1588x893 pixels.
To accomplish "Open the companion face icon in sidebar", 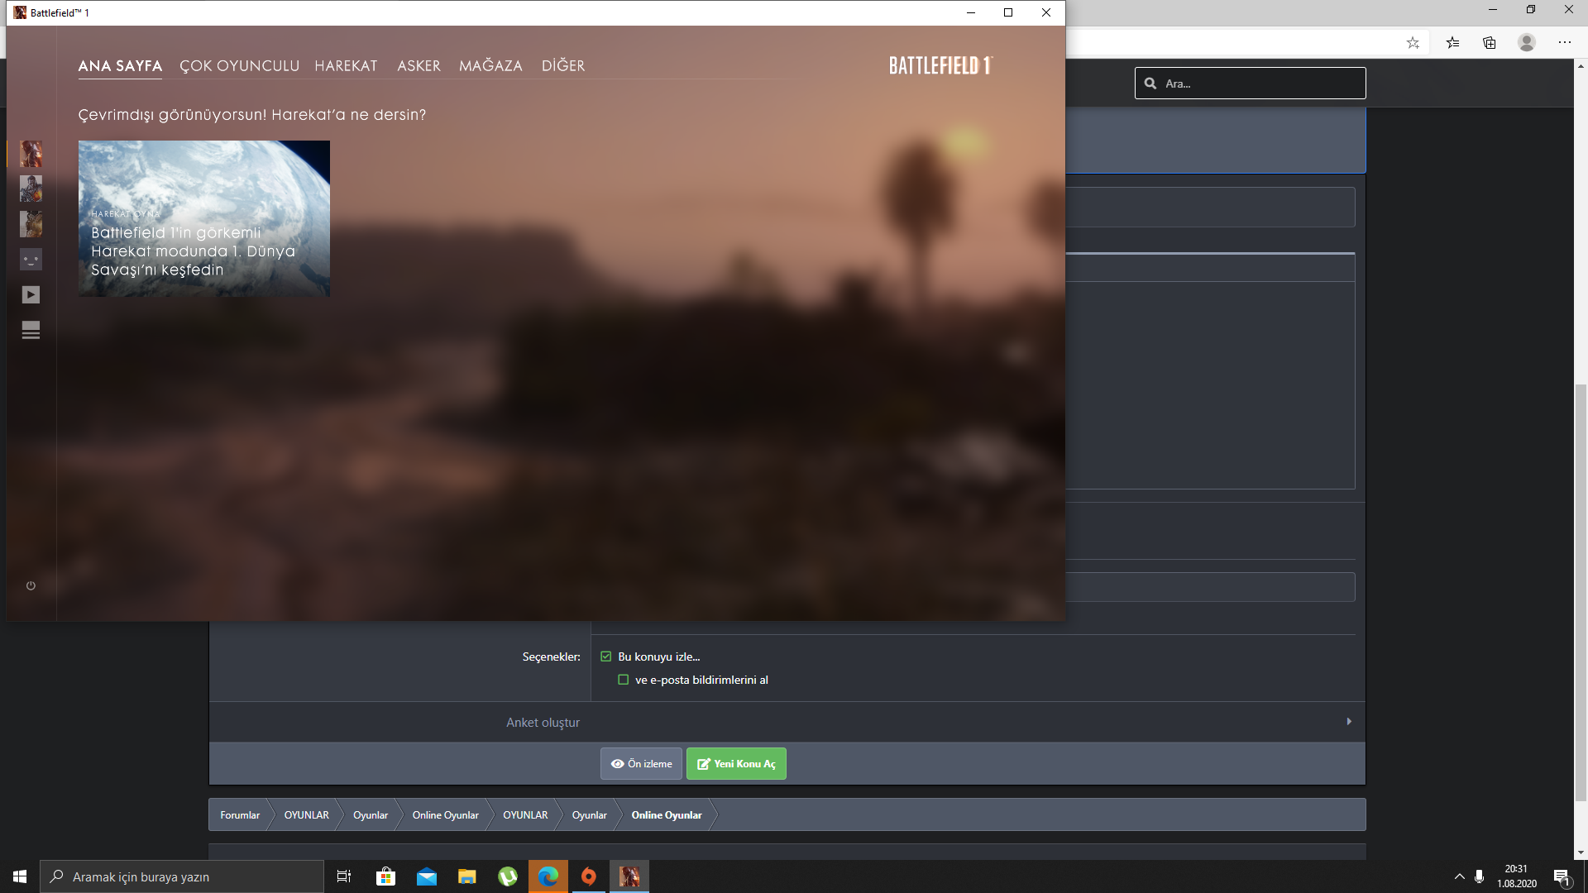I will pyautogui.click(x=31, y=260).
